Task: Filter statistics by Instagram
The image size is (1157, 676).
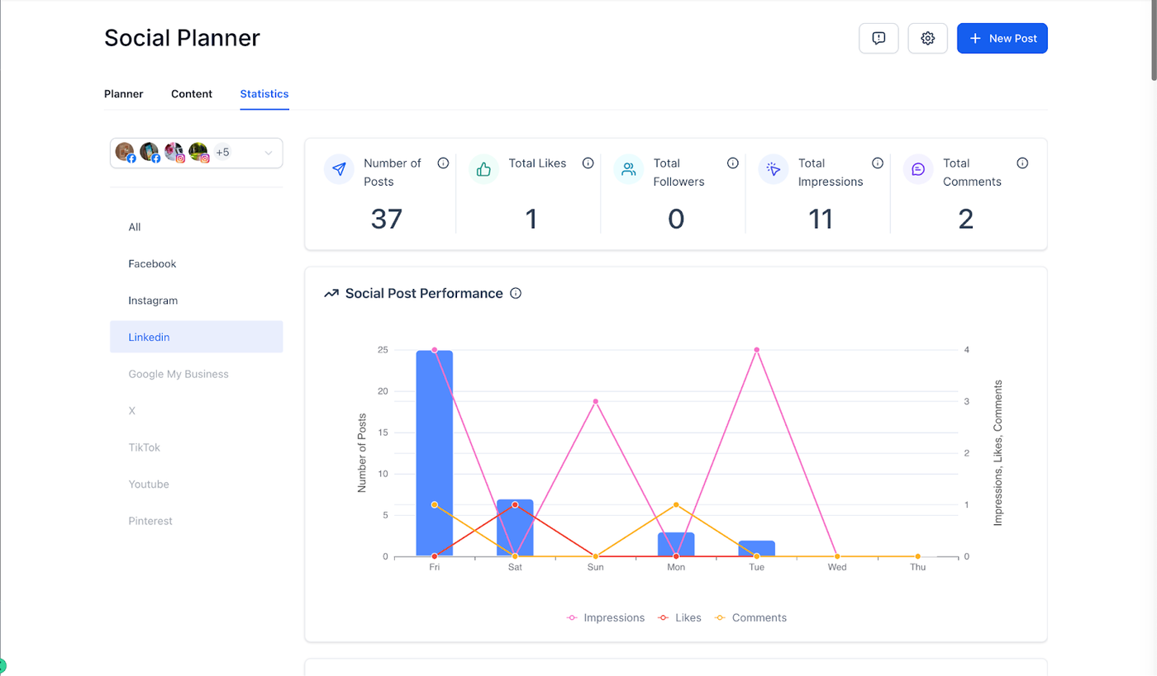Action: pyautogui.click(x=153, y=300)
